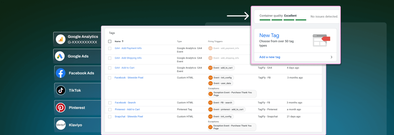This screenshot has width=394, height=135.
Task: Click the Add a new tag link
Action: [270, 57]
